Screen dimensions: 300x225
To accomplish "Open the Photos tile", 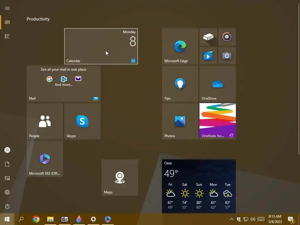I will click(180, 121).
